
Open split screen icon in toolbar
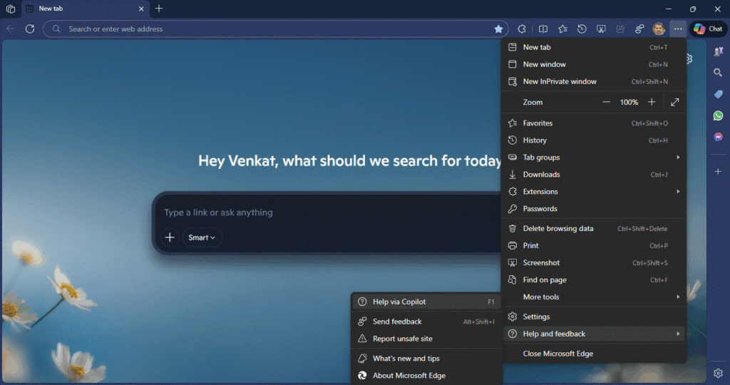click(543, 29)
